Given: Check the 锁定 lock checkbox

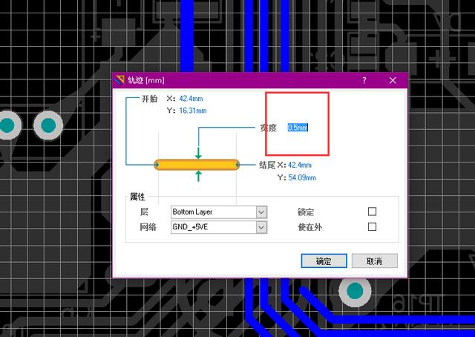Looking at the screenshot, I should point(372,212).
